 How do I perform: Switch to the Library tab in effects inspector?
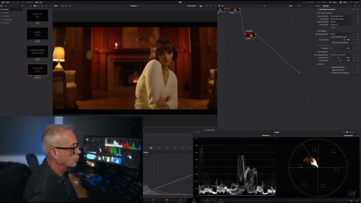[318, 6]
